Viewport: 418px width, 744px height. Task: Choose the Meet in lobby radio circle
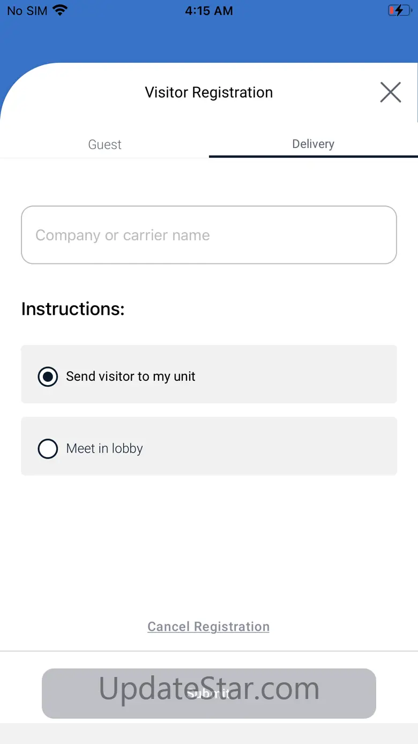click(x=48, y=448)
